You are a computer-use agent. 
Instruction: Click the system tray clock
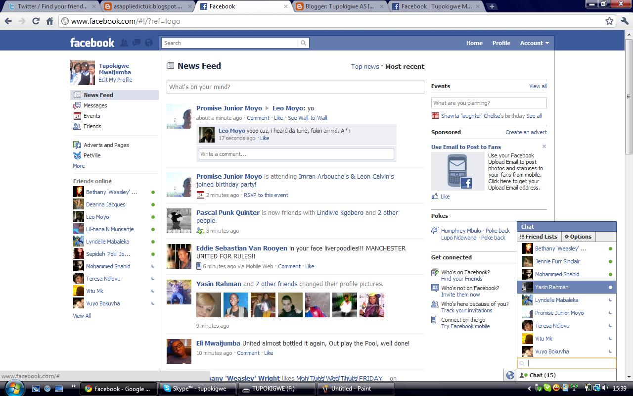click(x=620, y=389)
